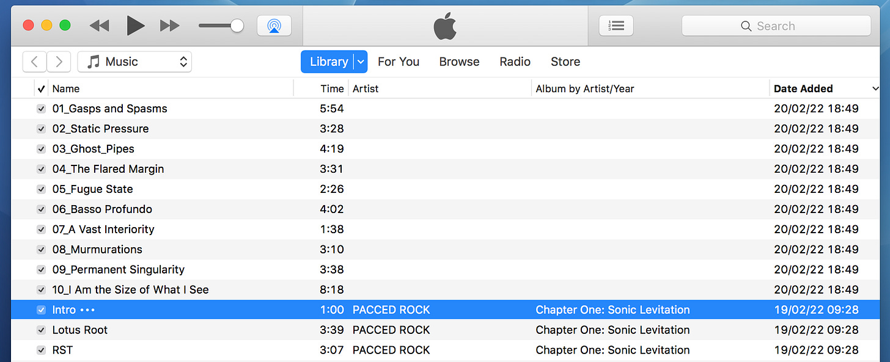Select the track 04_The Flared Margin
890x362 pixels.
pos(108,169)
